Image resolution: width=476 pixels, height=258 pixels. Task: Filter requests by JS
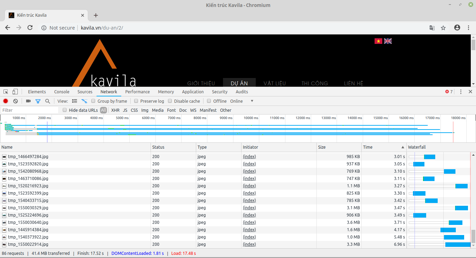(x=125, y=110)
